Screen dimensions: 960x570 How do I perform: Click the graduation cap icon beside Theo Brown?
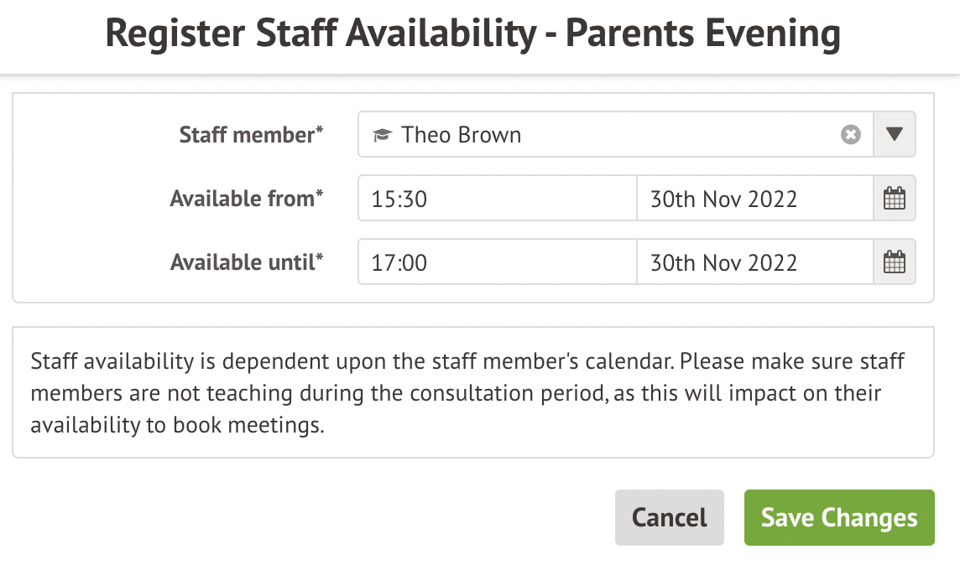click(x=383, y=135)
